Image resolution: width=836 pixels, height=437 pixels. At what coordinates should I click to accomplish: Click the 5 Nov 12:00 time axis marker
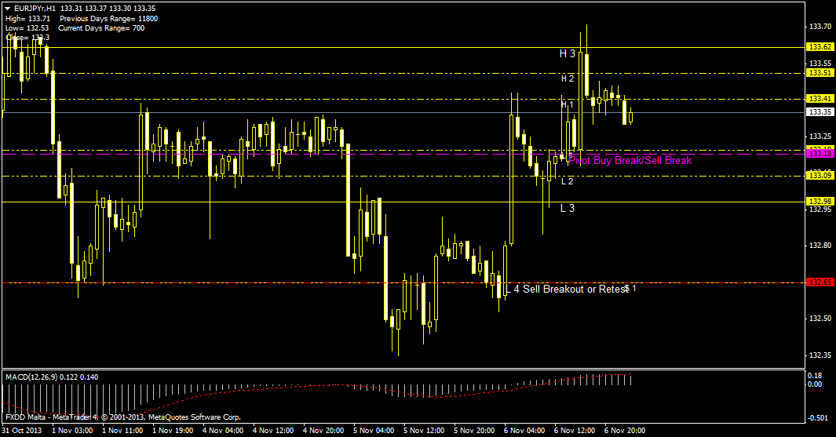pos(425,431)
